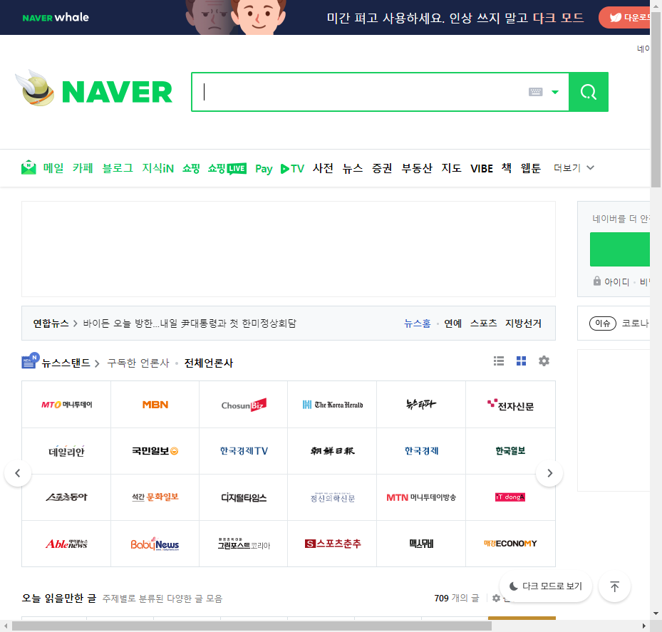
Task: Open the 뉴스스탠드 icon
Action: coord(30,361)
